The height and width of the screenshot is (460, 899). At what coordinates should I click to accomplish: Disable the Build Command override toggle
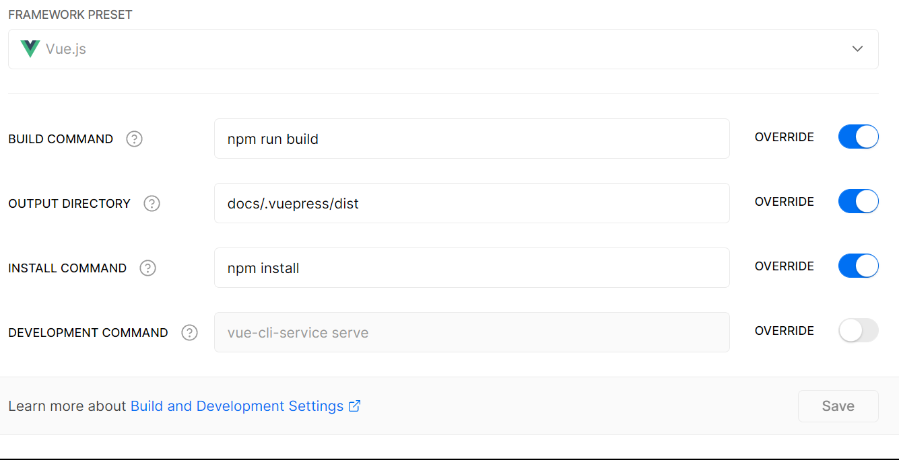tap(858, 137)
